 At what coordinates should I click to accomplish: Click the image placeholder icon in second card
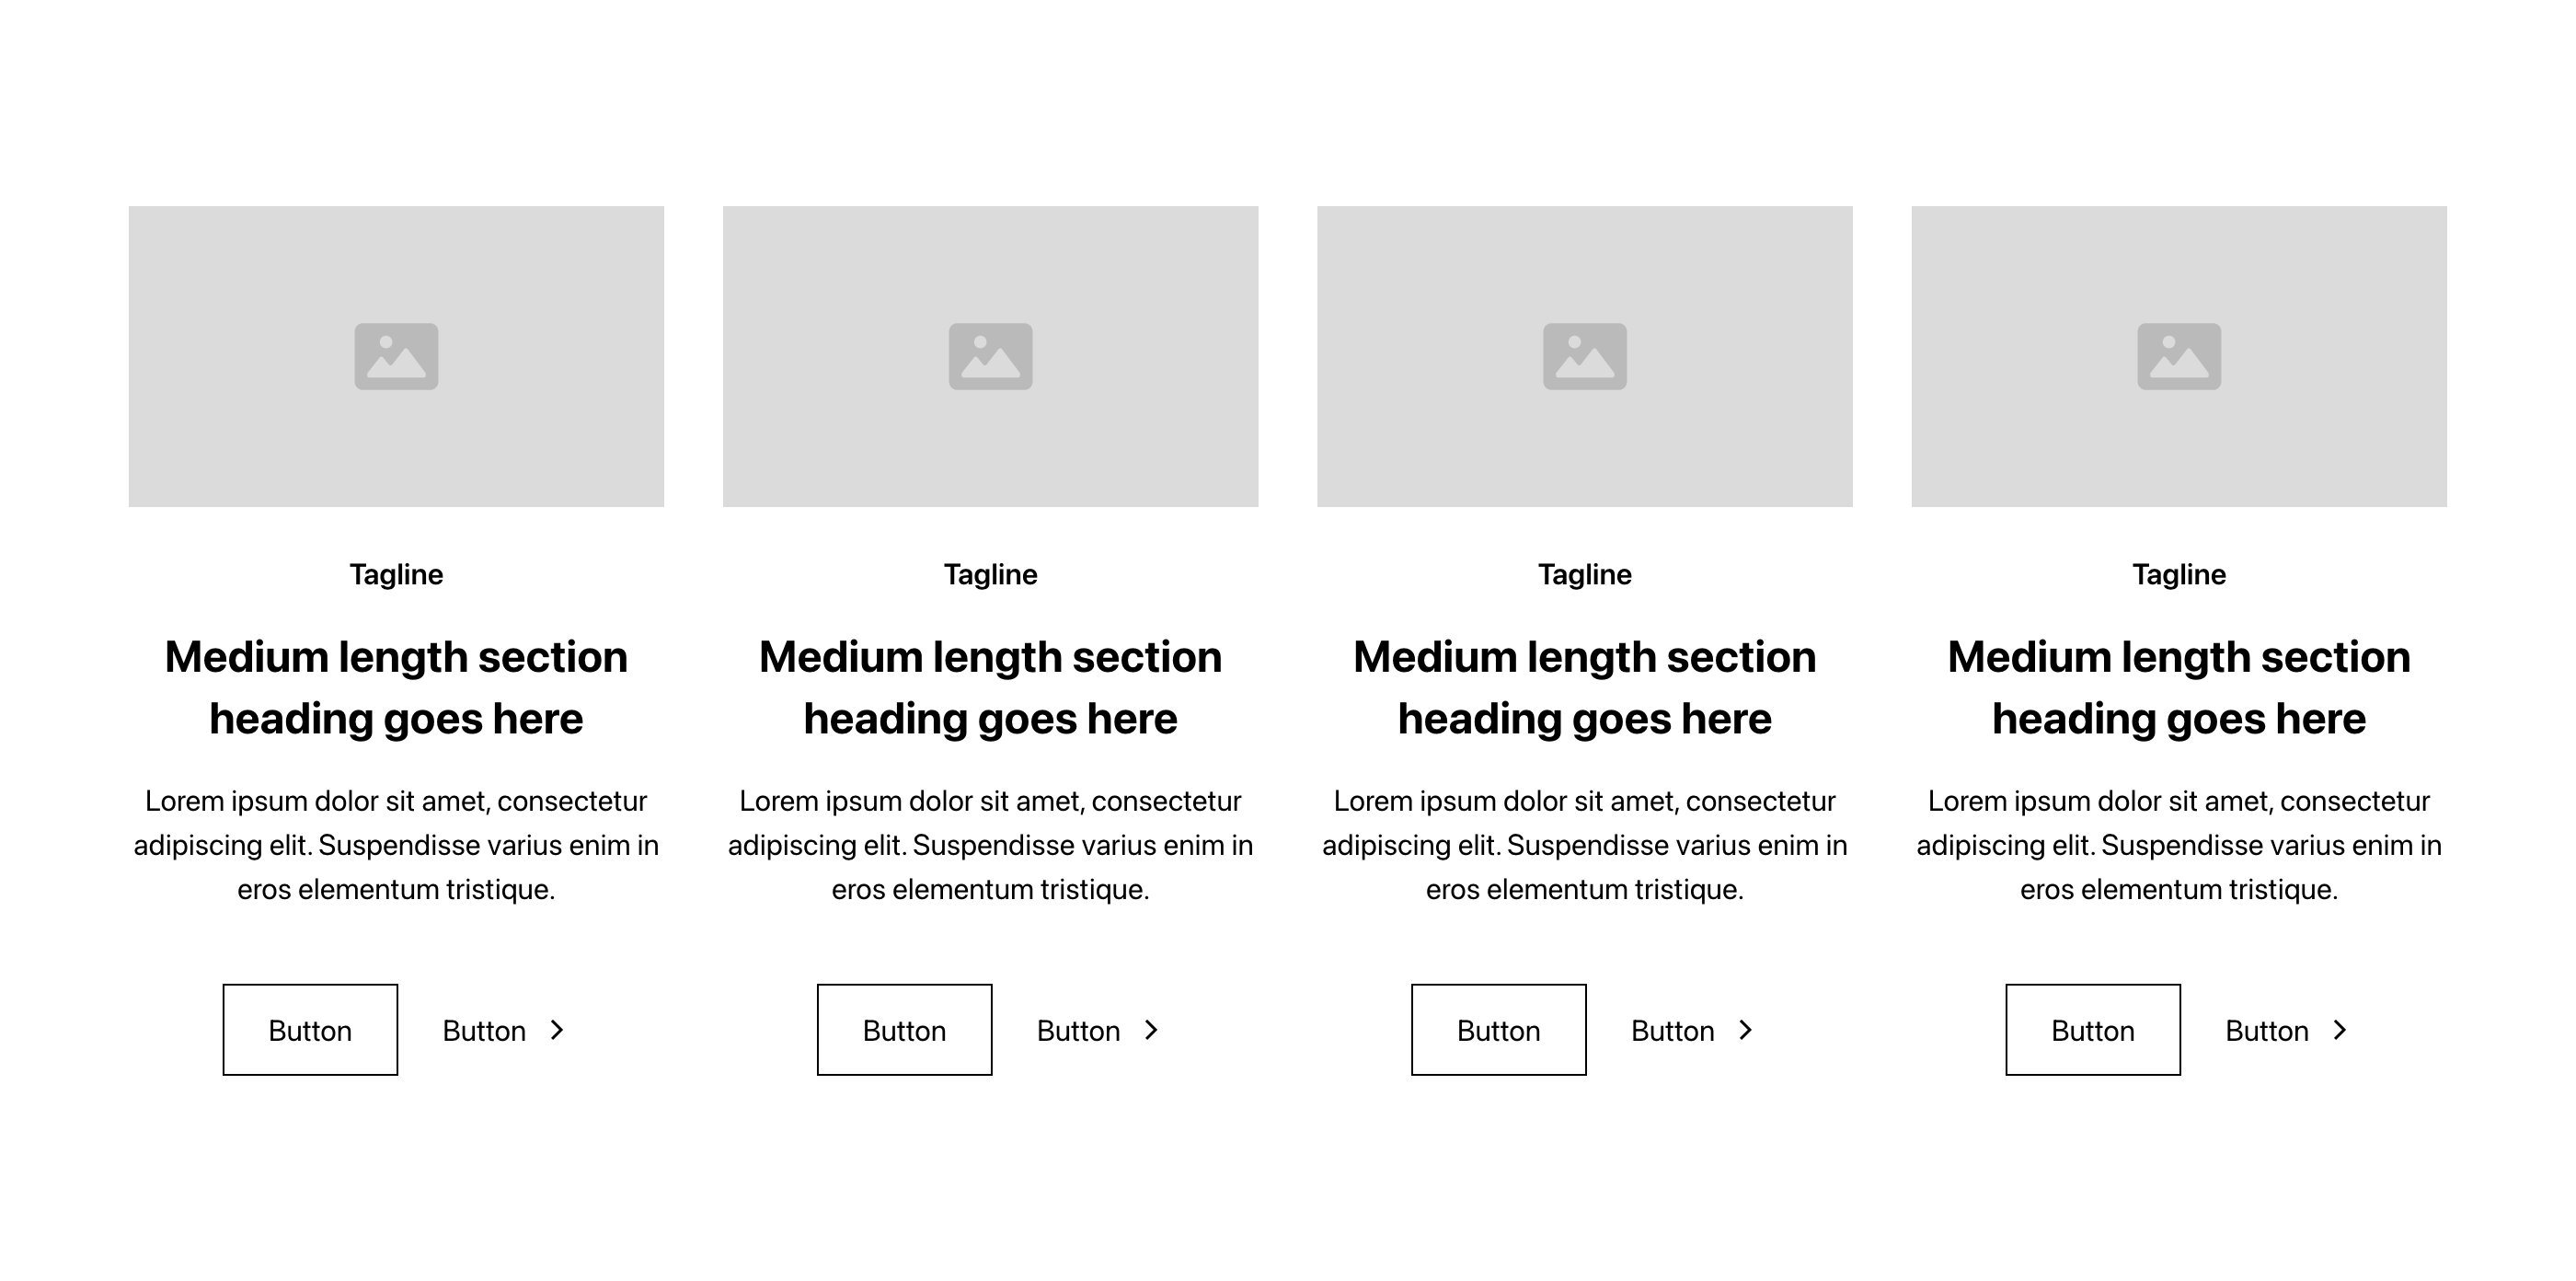990,356
